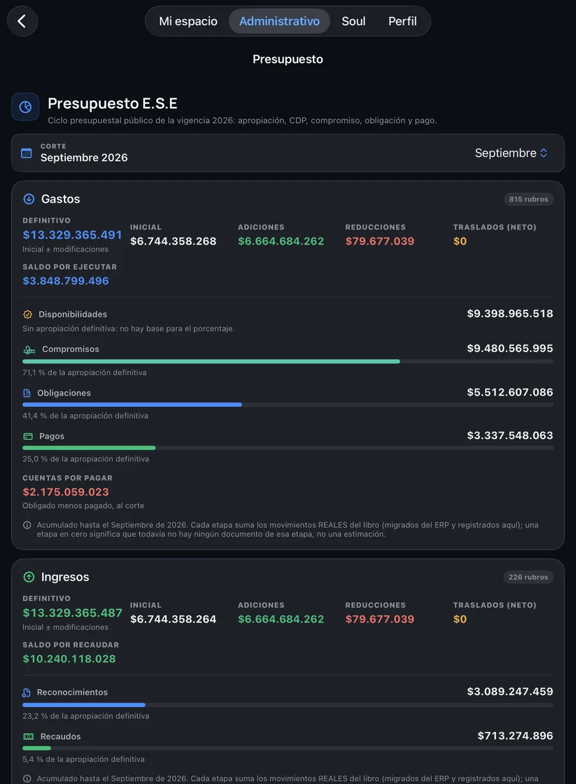Click the Obligaciones amount $5.512.607.086
This screenshot has height=784, width=576.
(510, 392)
